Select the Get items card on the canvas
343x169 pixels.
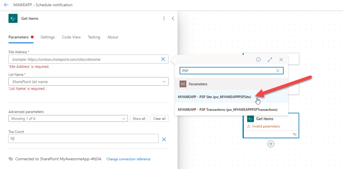click(271, 125)
